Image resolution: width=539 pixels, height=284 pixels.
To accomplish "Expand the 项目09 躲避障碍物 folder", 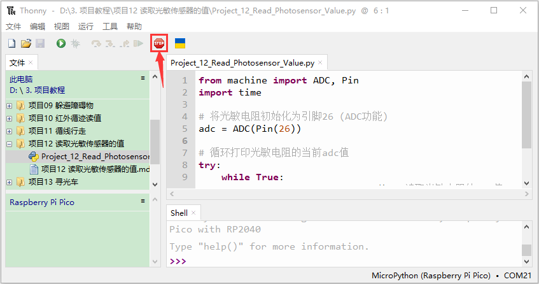I will [10, 106].
